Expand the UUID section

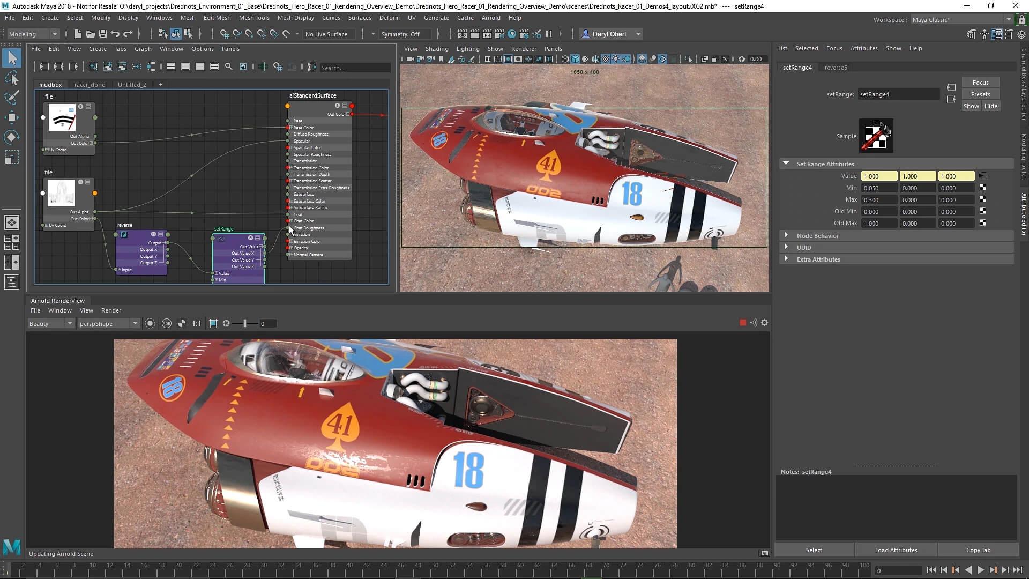pyautogui.click(x=786, y=247)
